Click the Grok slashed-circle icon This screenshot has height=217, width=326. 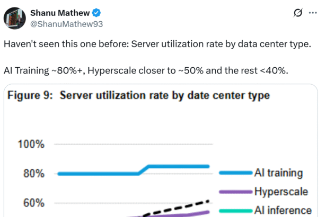tap(298, 13)
